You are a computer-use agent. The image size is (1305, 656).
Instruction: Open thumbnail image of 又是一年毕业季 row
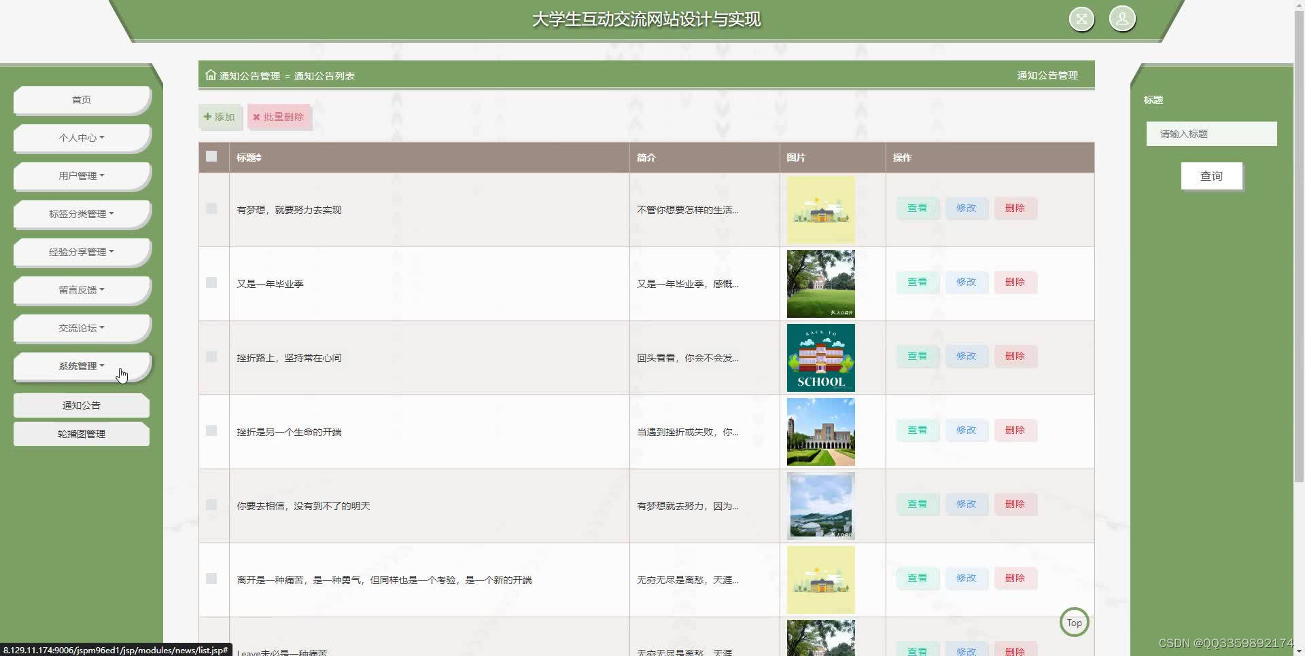(821, 284)
